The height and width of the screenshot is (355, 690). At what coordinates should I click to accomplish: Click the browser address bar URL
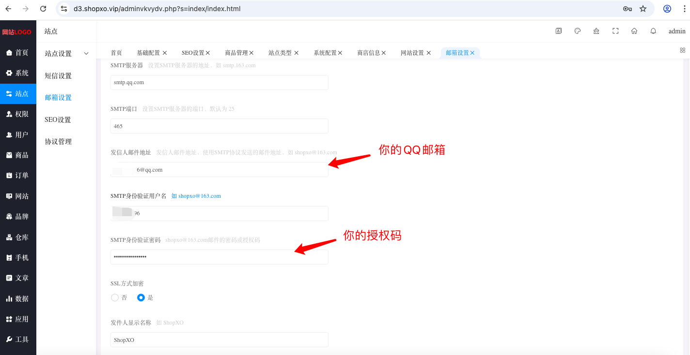(157, 9)
